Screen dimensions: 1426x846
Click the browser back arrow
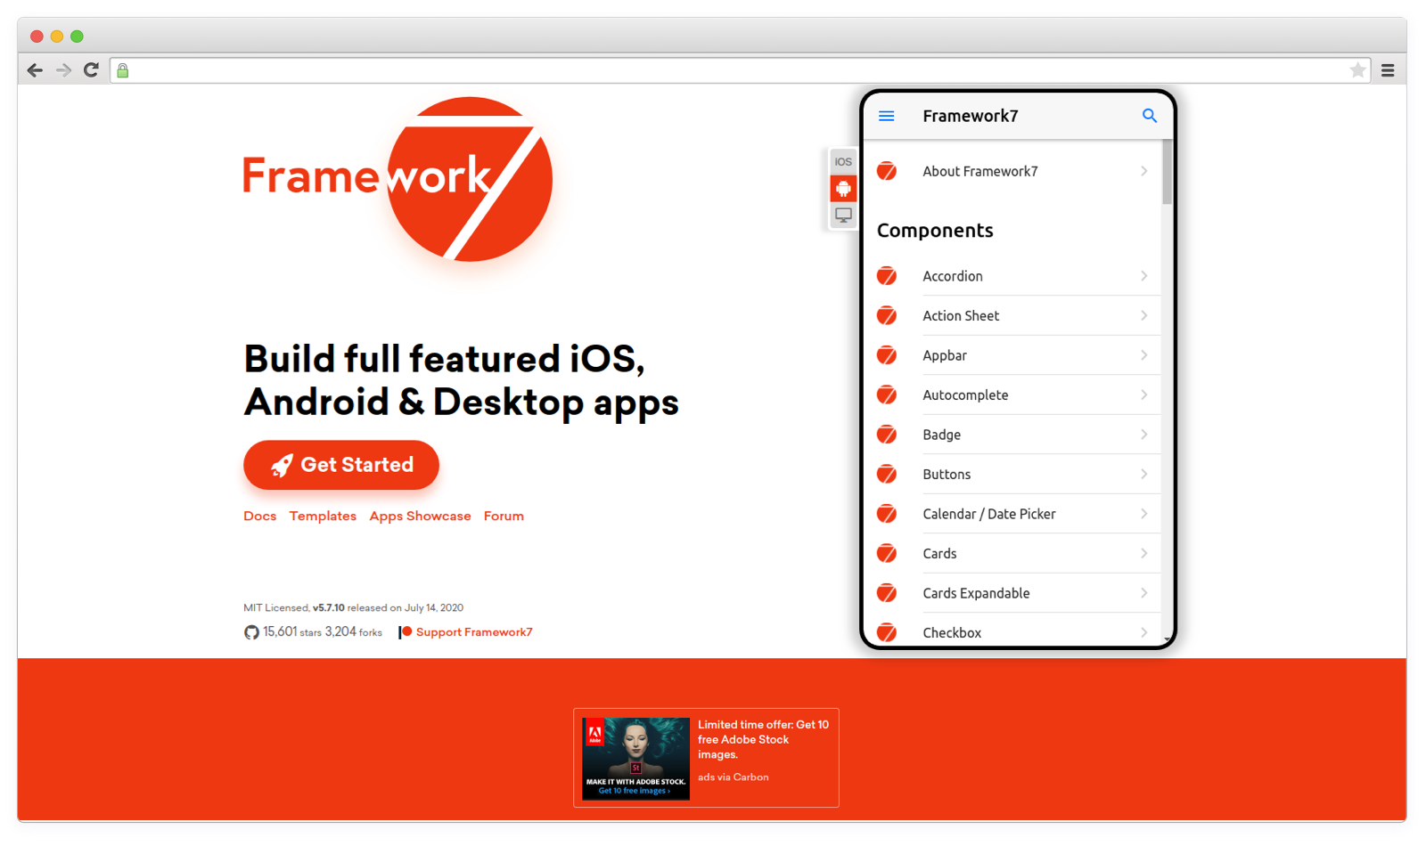[x=35, y=70]
